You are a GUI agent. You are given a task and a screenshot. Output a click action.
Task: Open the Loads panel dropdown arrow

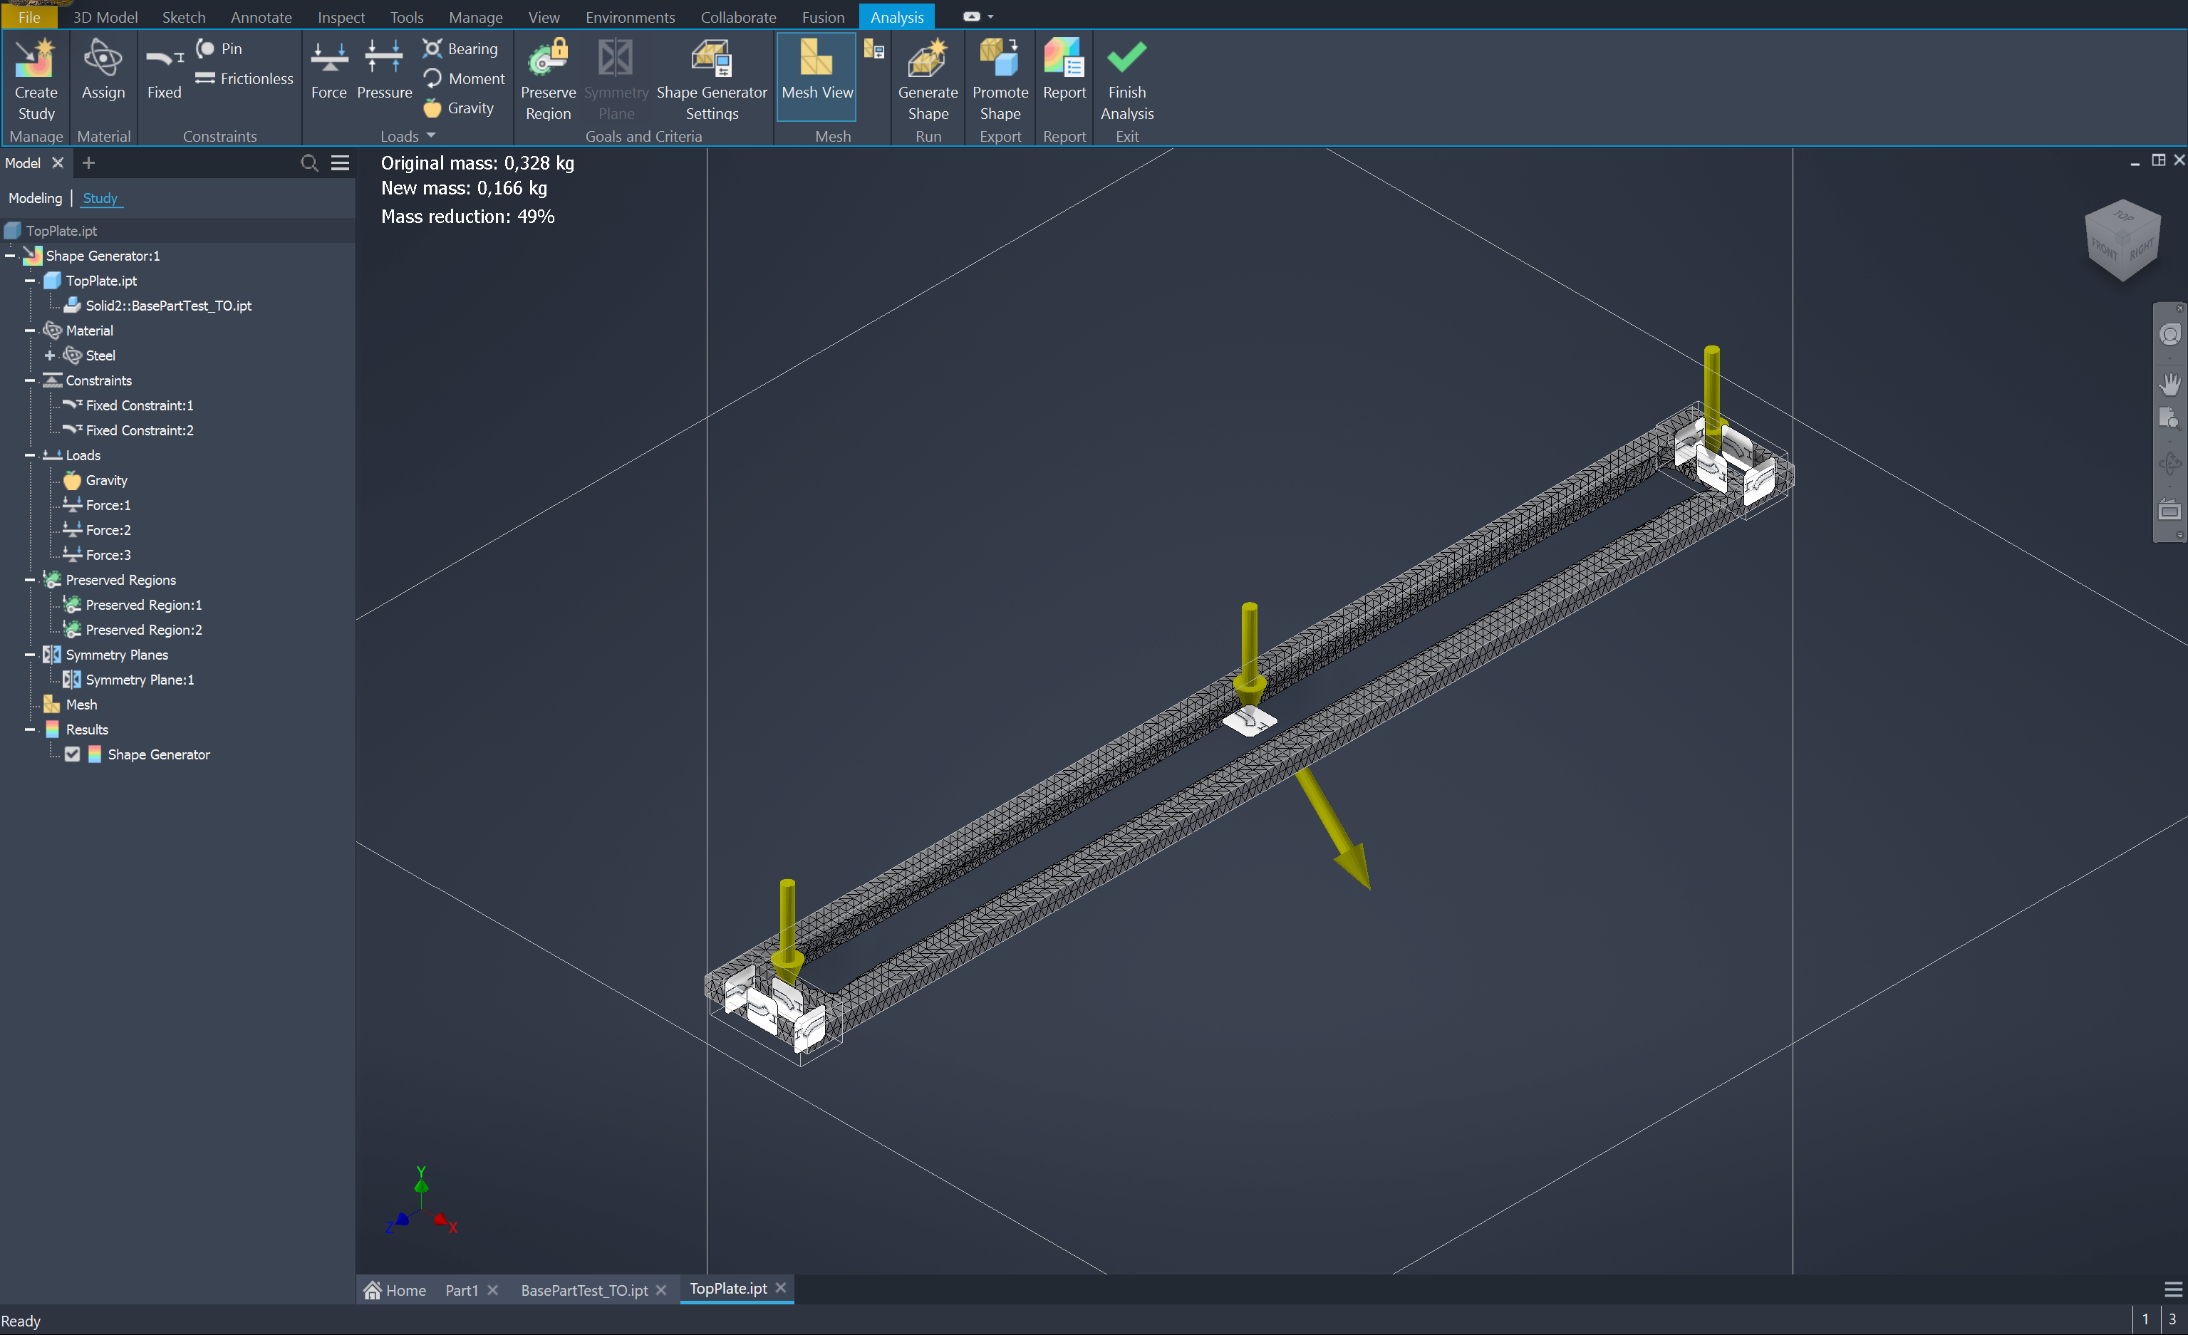(x=432, y=136)
